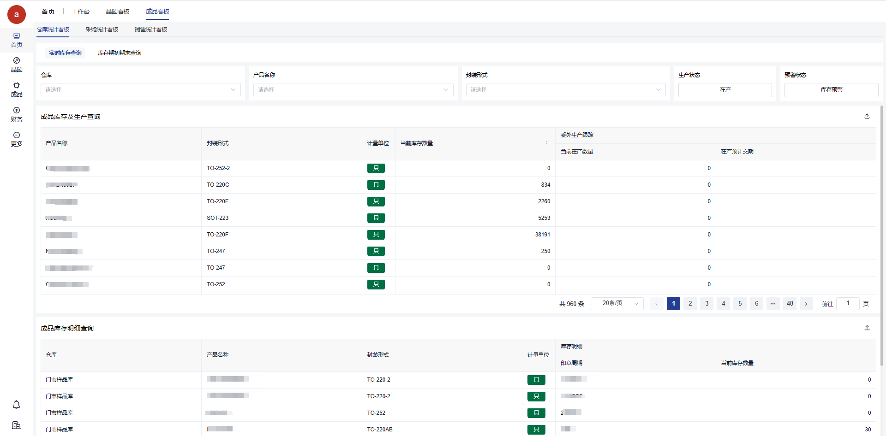Screen dimensions: 886x436
Task: Select the 库存期初期末查询 button
Action: (120, 53)
